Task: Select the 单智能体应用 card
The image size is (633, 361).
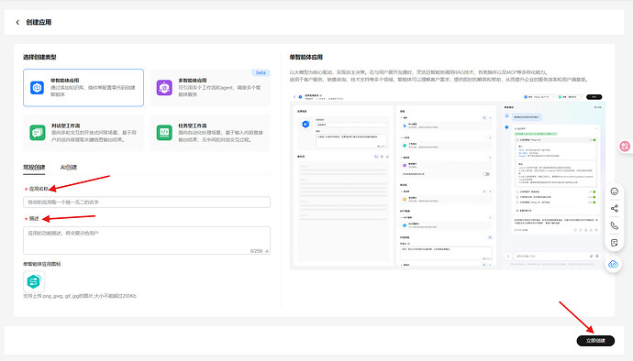Action: coord(83,88)
